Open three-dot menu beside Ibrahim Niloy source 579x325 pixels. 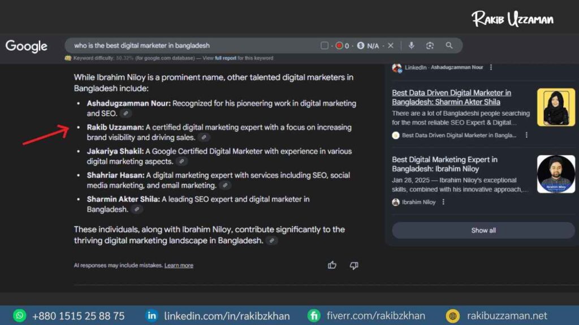443,202
